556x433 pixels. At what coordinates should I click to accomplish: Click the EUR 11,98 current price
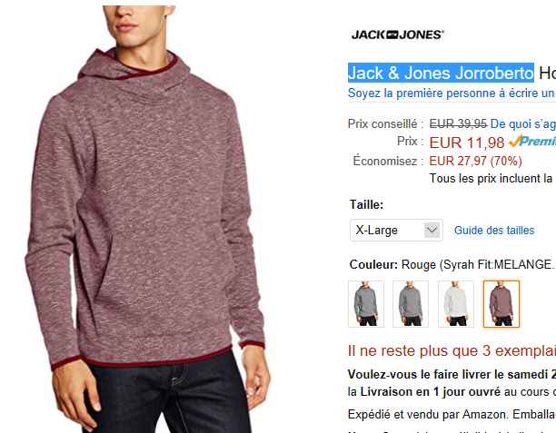click(x=467, y=143)
